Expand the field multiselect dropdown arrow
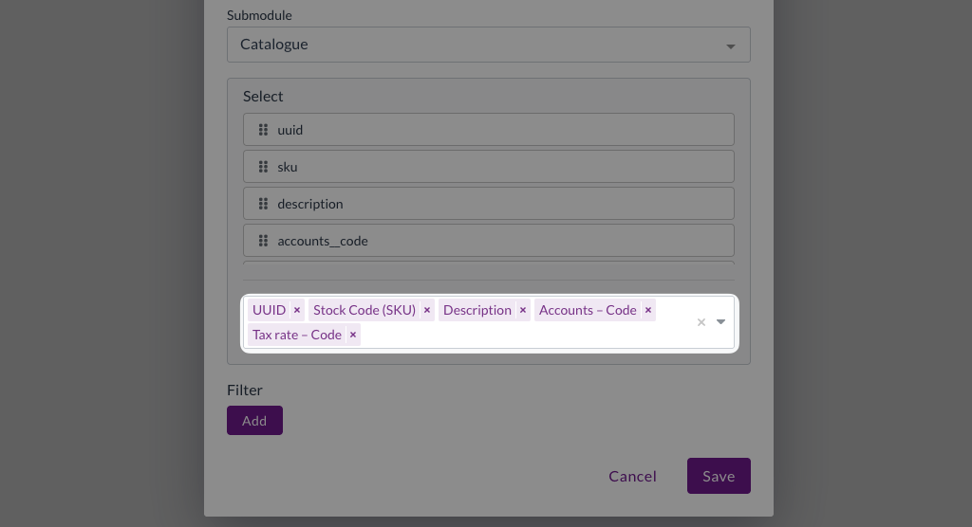This screenshot has height=527, width=972. [x=721, y=322]
